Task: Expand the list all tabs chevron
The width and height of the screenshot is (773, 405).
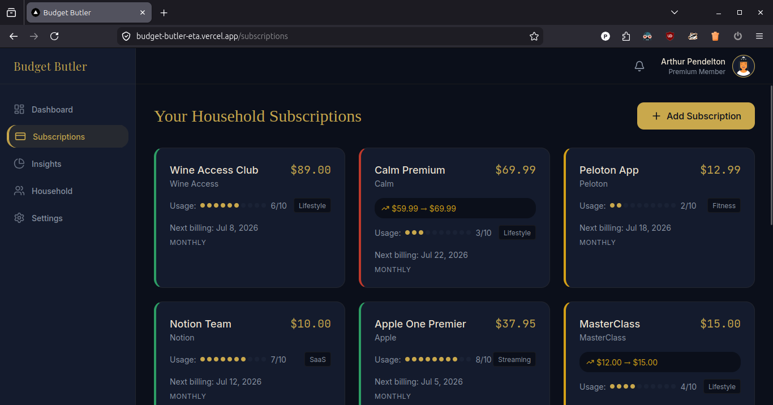Action: point(675,12)
